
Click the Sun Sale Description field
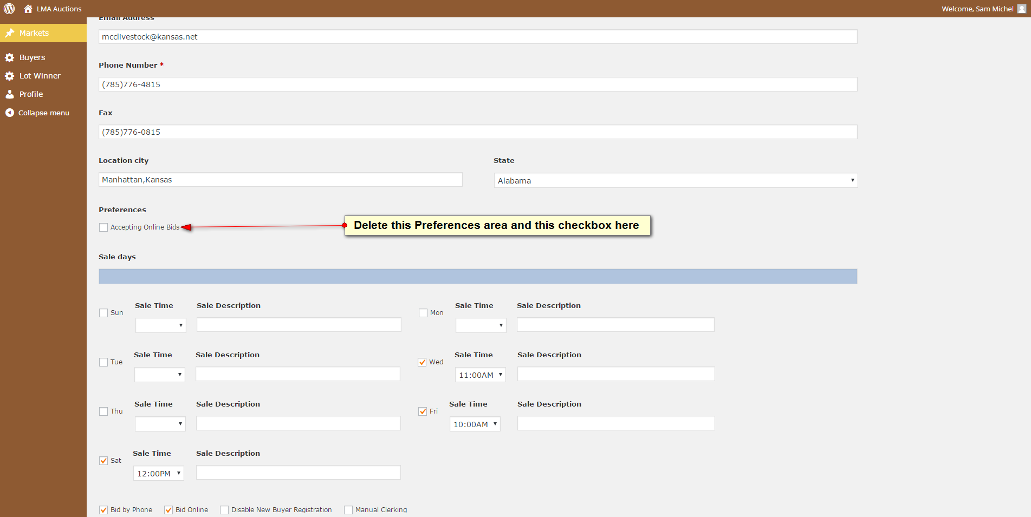point(299,325)
